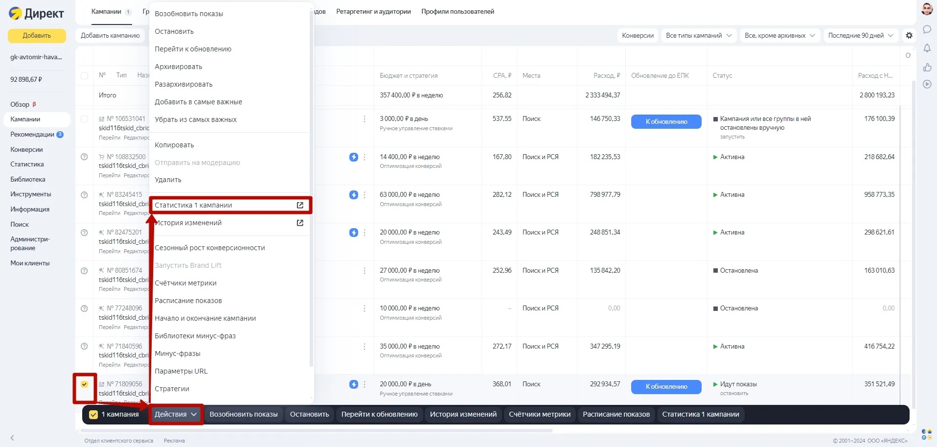Open the Последние 90 дней period dropdown
The height and width of the screenshot is (447, 937).
pyautogui.click(x=860, y=35)
